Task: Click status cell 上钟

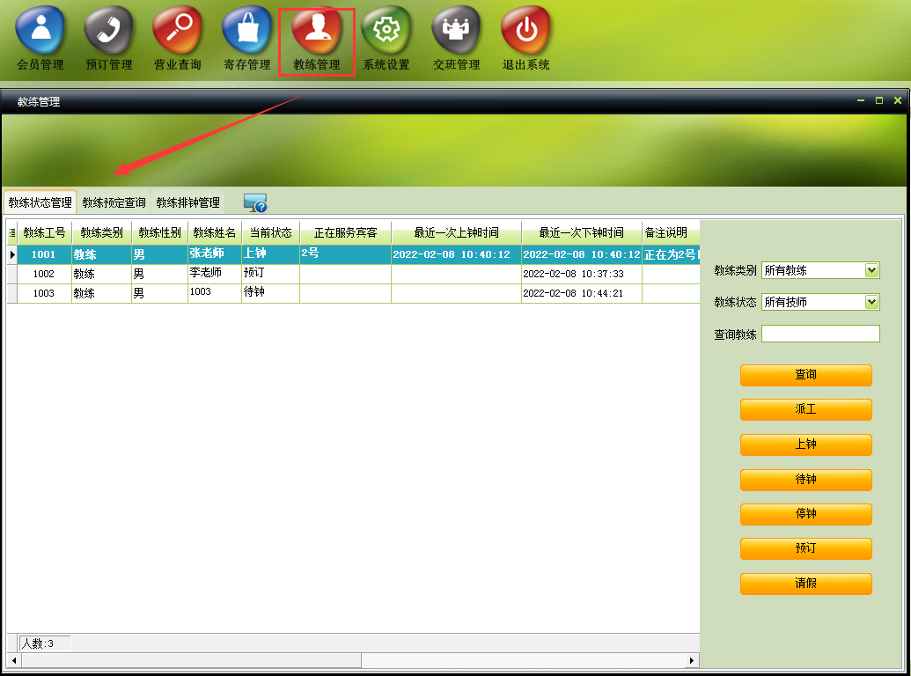Action: tap(271, 254)
